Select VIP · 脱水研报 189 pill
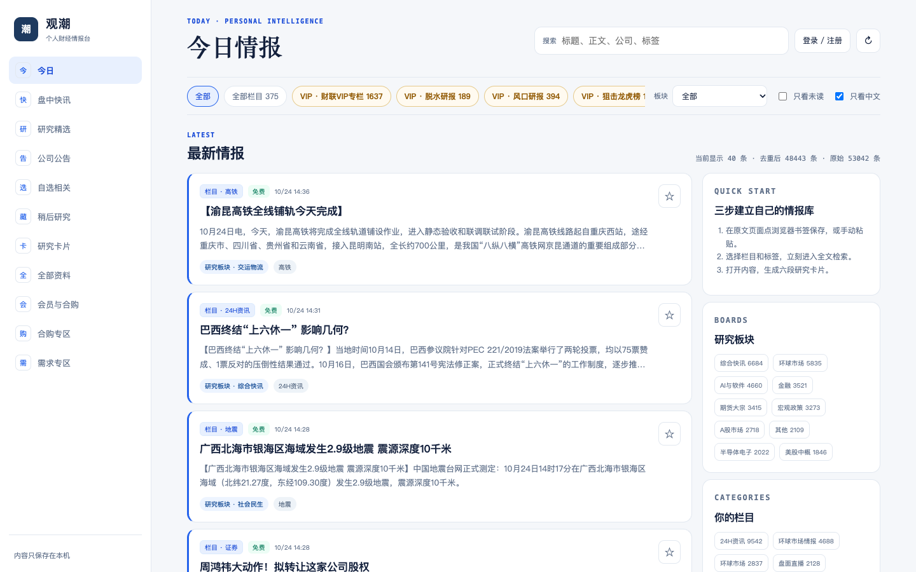916x572 pixels. click(x=438, y=97)
